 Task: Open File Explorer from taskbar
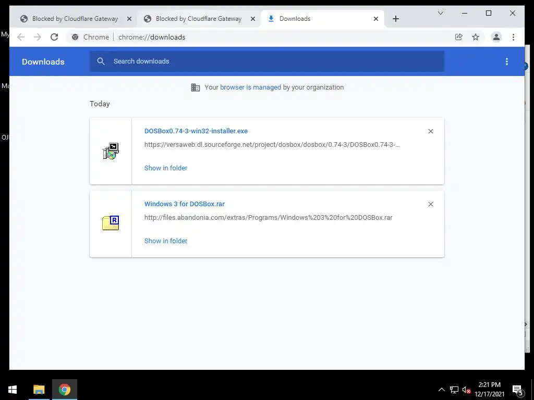coord(39,390)
